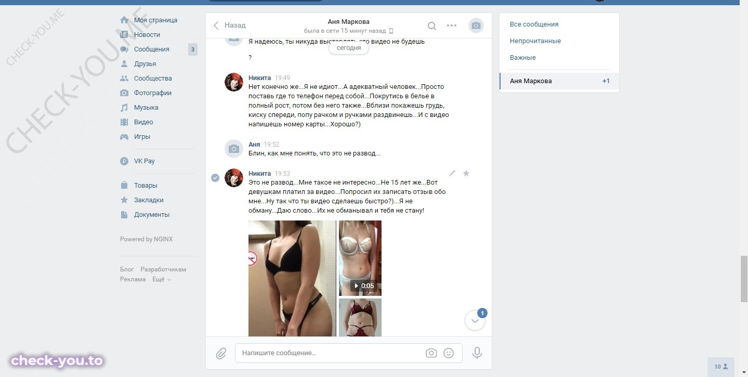The height and width of the screenshot is (377, 748).
Task: Open the Разработчикам footer link
Action: pos(163,269)
